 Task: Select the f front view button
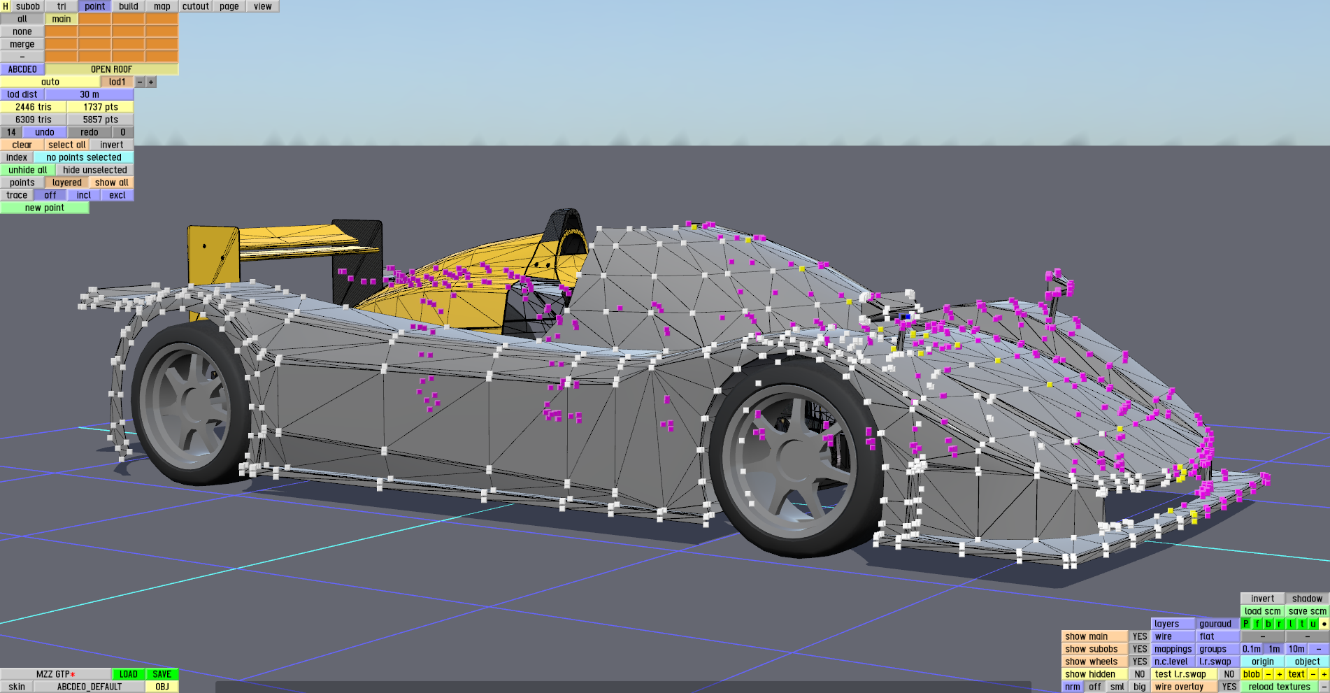(x=1257, y=624)
